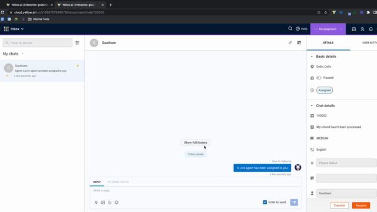The height and width of the screenshot is (212, 377).
Task: Open Internal Tools bookmarks folder
Action: [x=38, y=19]
